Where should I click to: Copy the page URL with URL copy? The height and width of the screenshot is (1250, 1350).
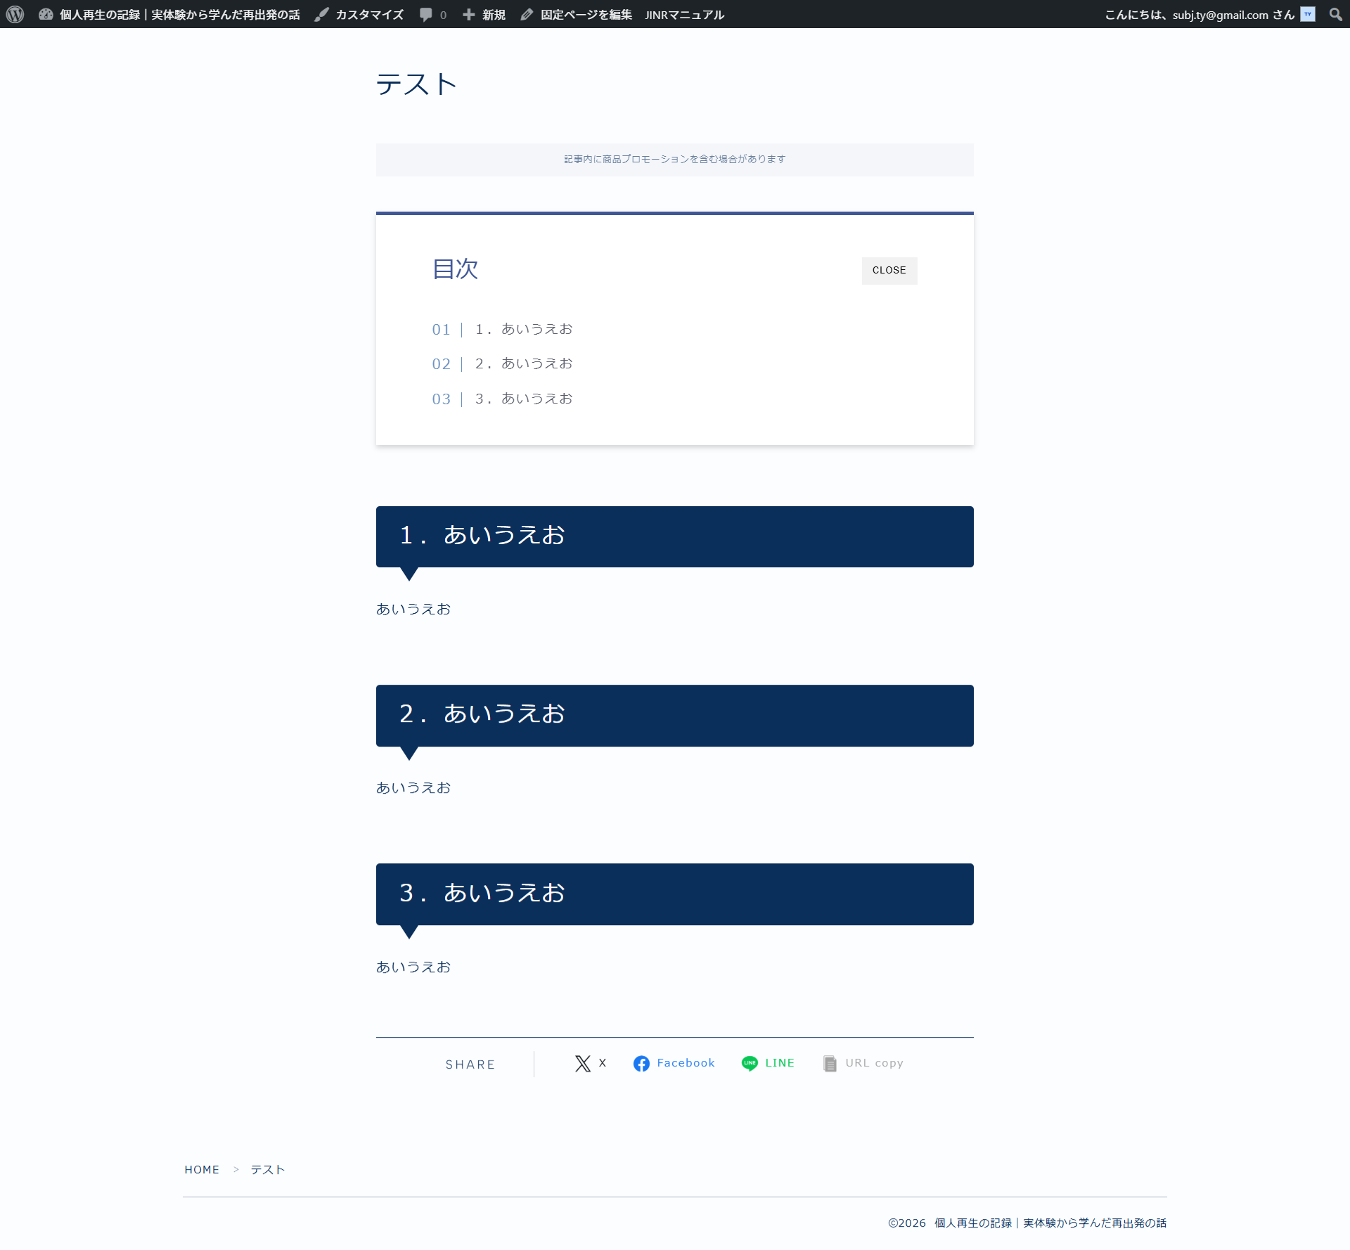tap(863, 1063)
